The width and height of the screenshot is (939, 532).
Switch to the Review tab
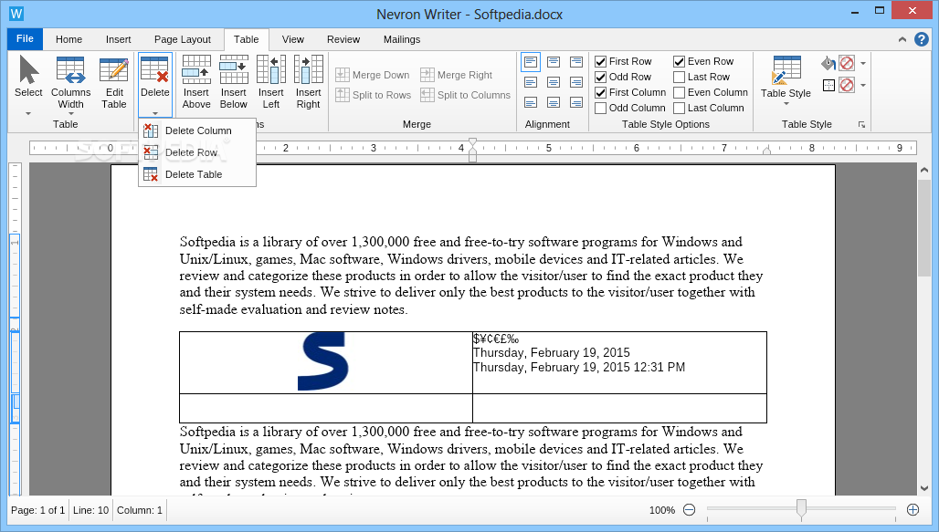[343, 39]
